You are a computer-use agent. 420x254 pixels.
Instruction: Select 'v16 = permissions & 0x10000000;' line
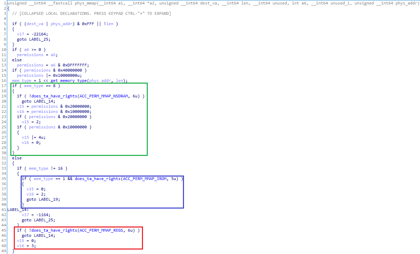54,112
